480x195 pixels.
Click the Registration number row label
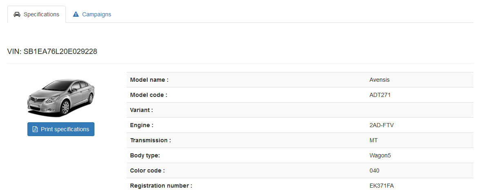point(161,186)
